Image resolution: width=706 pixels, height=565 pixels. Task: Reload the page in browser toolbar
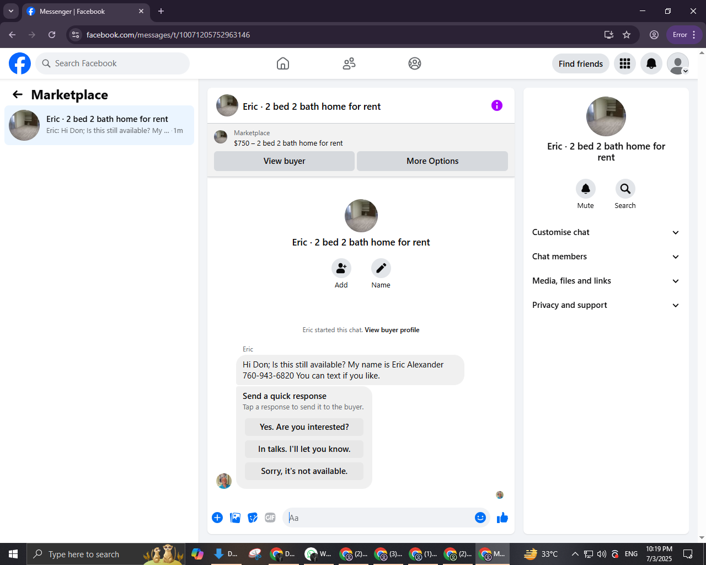(52, 35)
